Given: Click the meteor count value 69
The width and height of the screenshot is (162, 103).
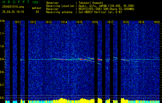Looking at the screenshot, I should point(37,12).
